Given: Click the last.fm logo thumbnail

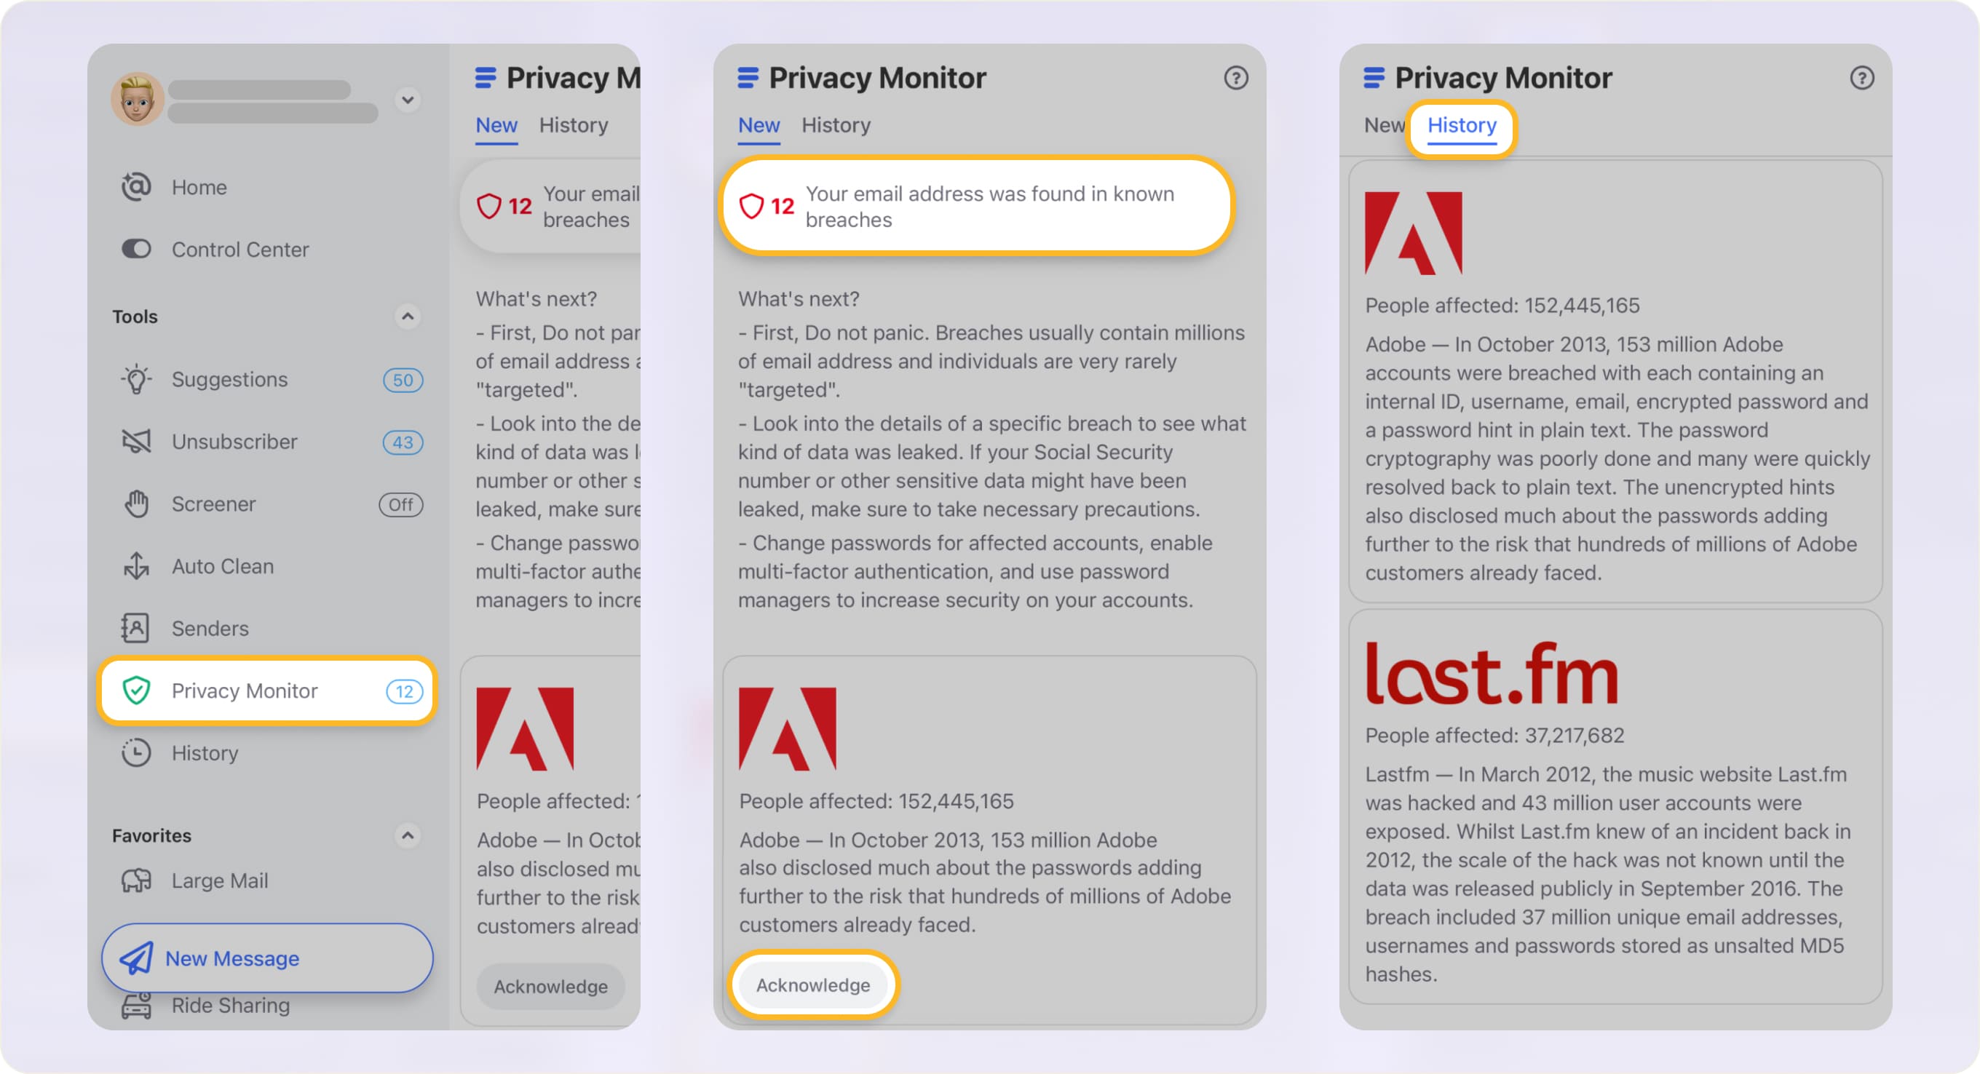Looking at the screenshot, I should (x=1491, y=674).
